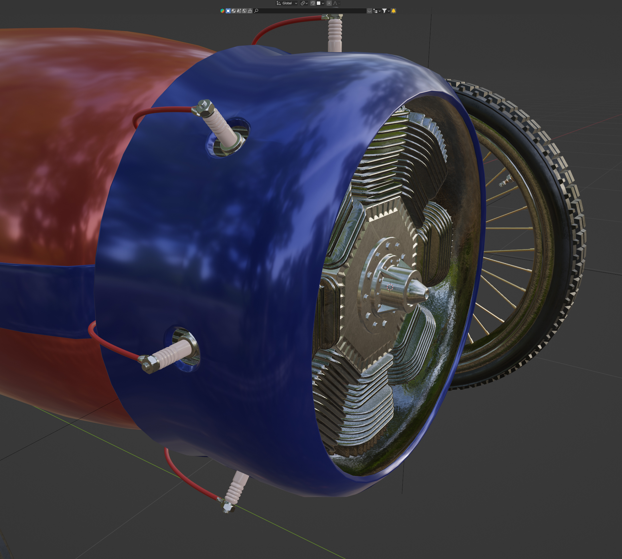
Task: Toggle proportional editing on
Action: 329,3
